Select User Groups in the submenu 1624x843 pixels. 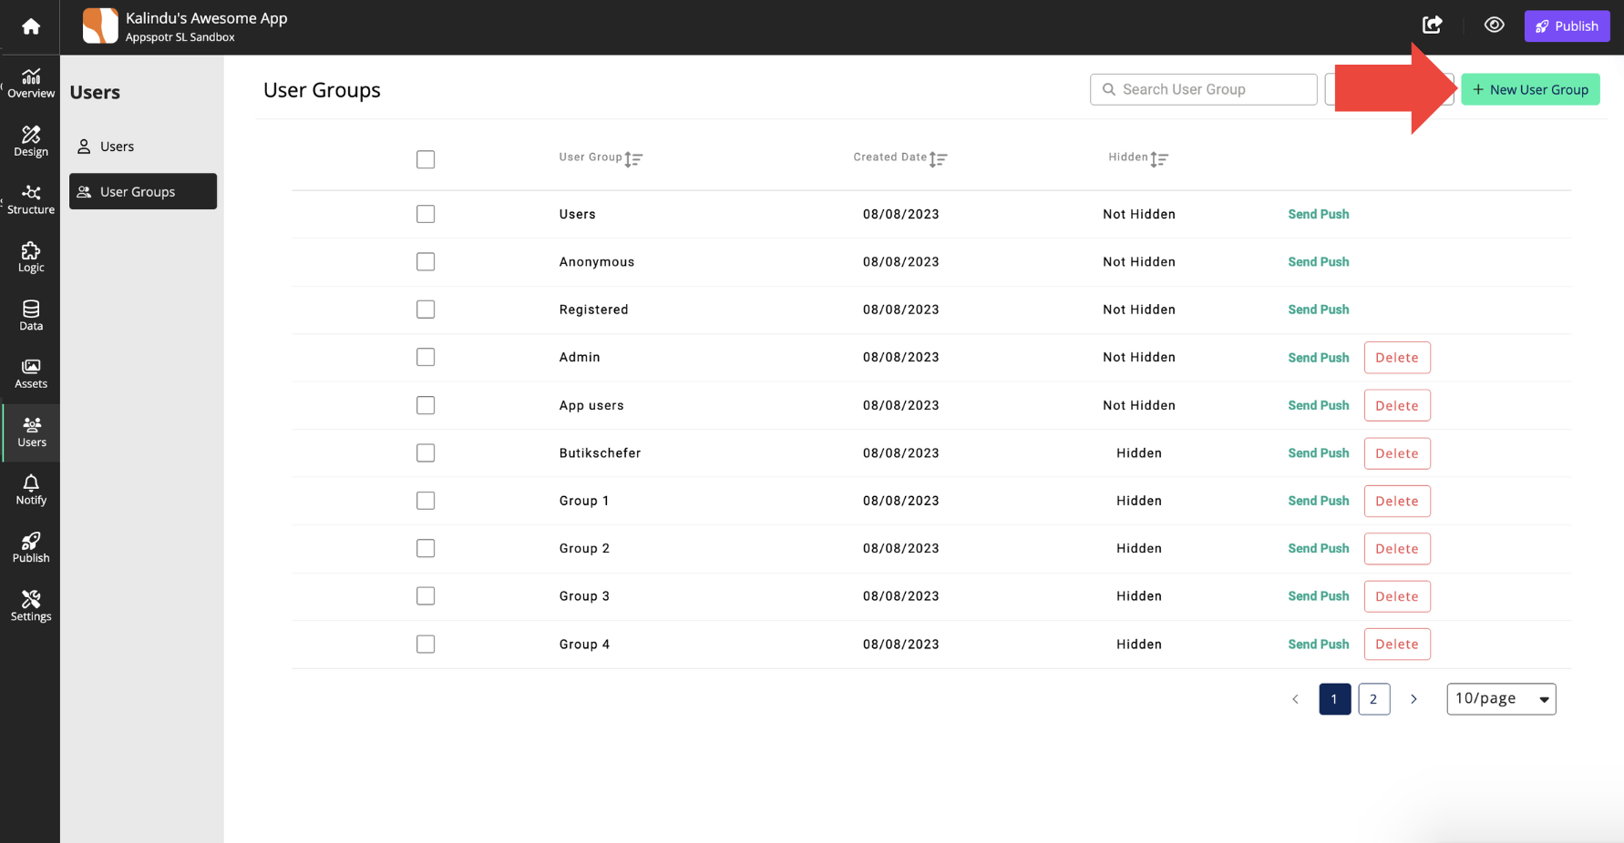click(x=143, y=191)
